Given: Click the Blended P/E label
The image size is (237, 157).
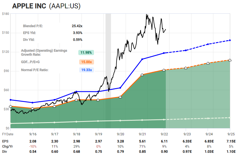Looking at the screenshot, I should [33, 26].
